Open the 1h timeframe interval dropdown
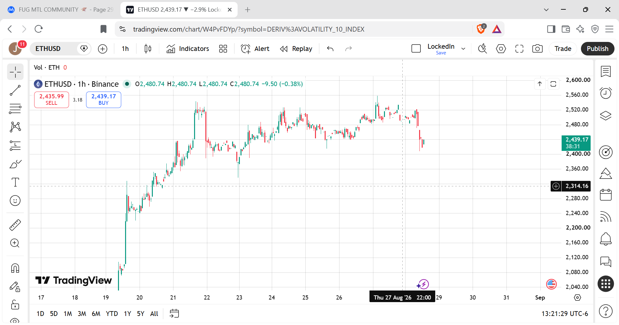619x325 pixels. [125, 49]
